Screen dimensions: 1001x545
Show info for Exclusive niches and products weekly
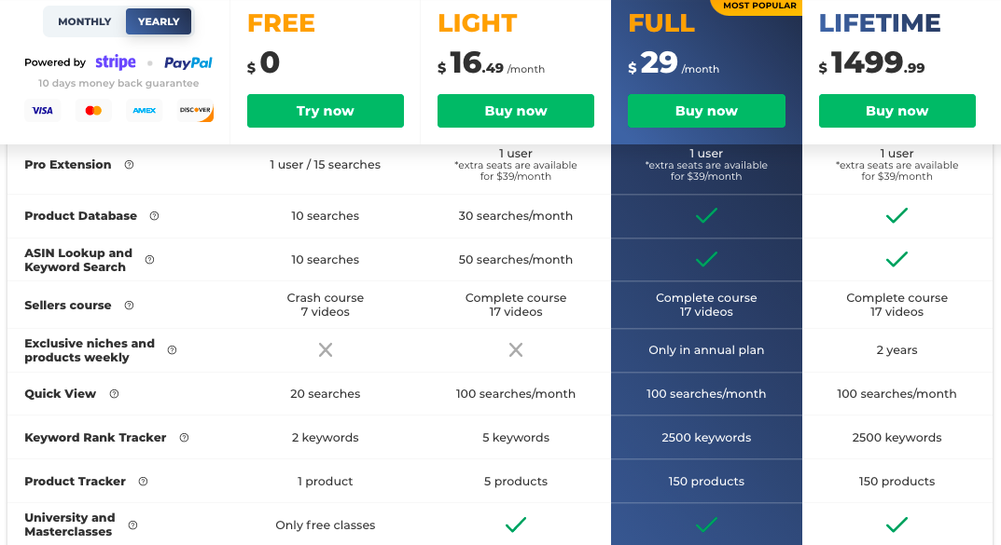172,350
